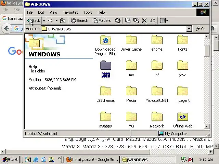Viewport: 219px width, 164px height.
Task: Click the Firefox page scroll down arrow
Action: click(216, 146)
